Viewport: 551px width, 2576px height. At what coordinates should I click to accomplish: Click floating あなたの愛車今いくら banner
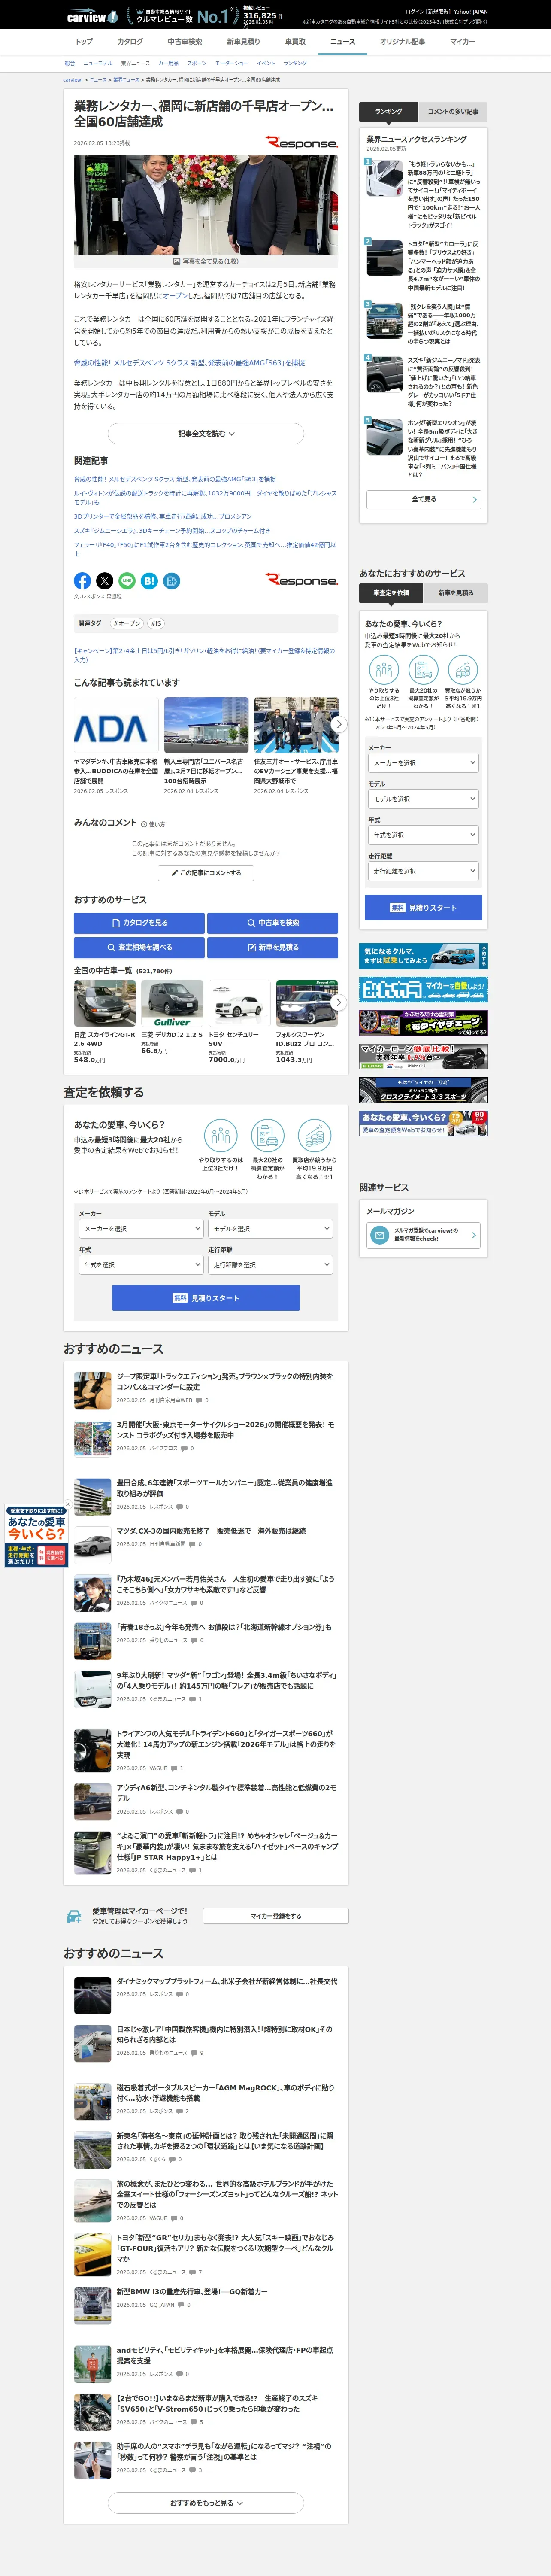click(x=35, y=1536)
